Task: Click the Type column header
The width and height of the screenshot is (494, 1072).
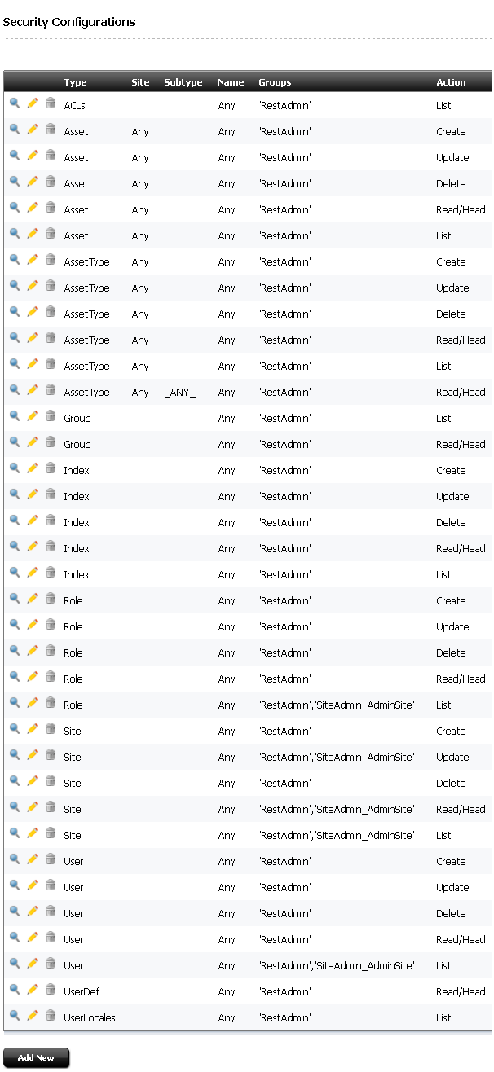Action: pos(75,82)
